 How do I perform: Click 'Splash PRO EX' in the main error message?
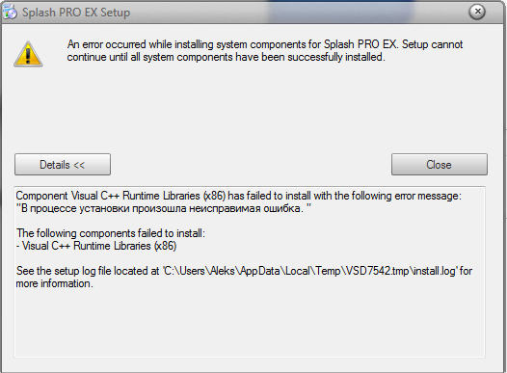[360, 44]
